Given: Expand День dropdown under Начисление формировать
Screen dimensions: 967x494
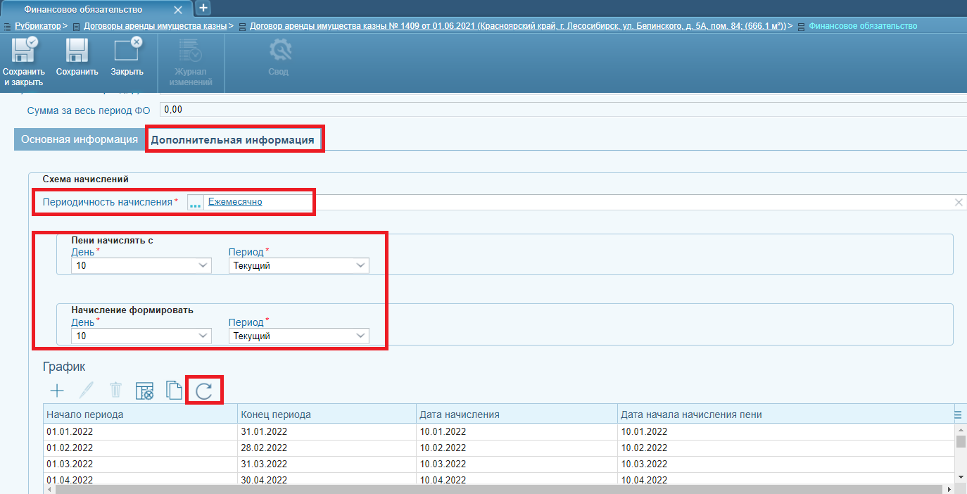Looking at the screenshot, I should [203, 336].
